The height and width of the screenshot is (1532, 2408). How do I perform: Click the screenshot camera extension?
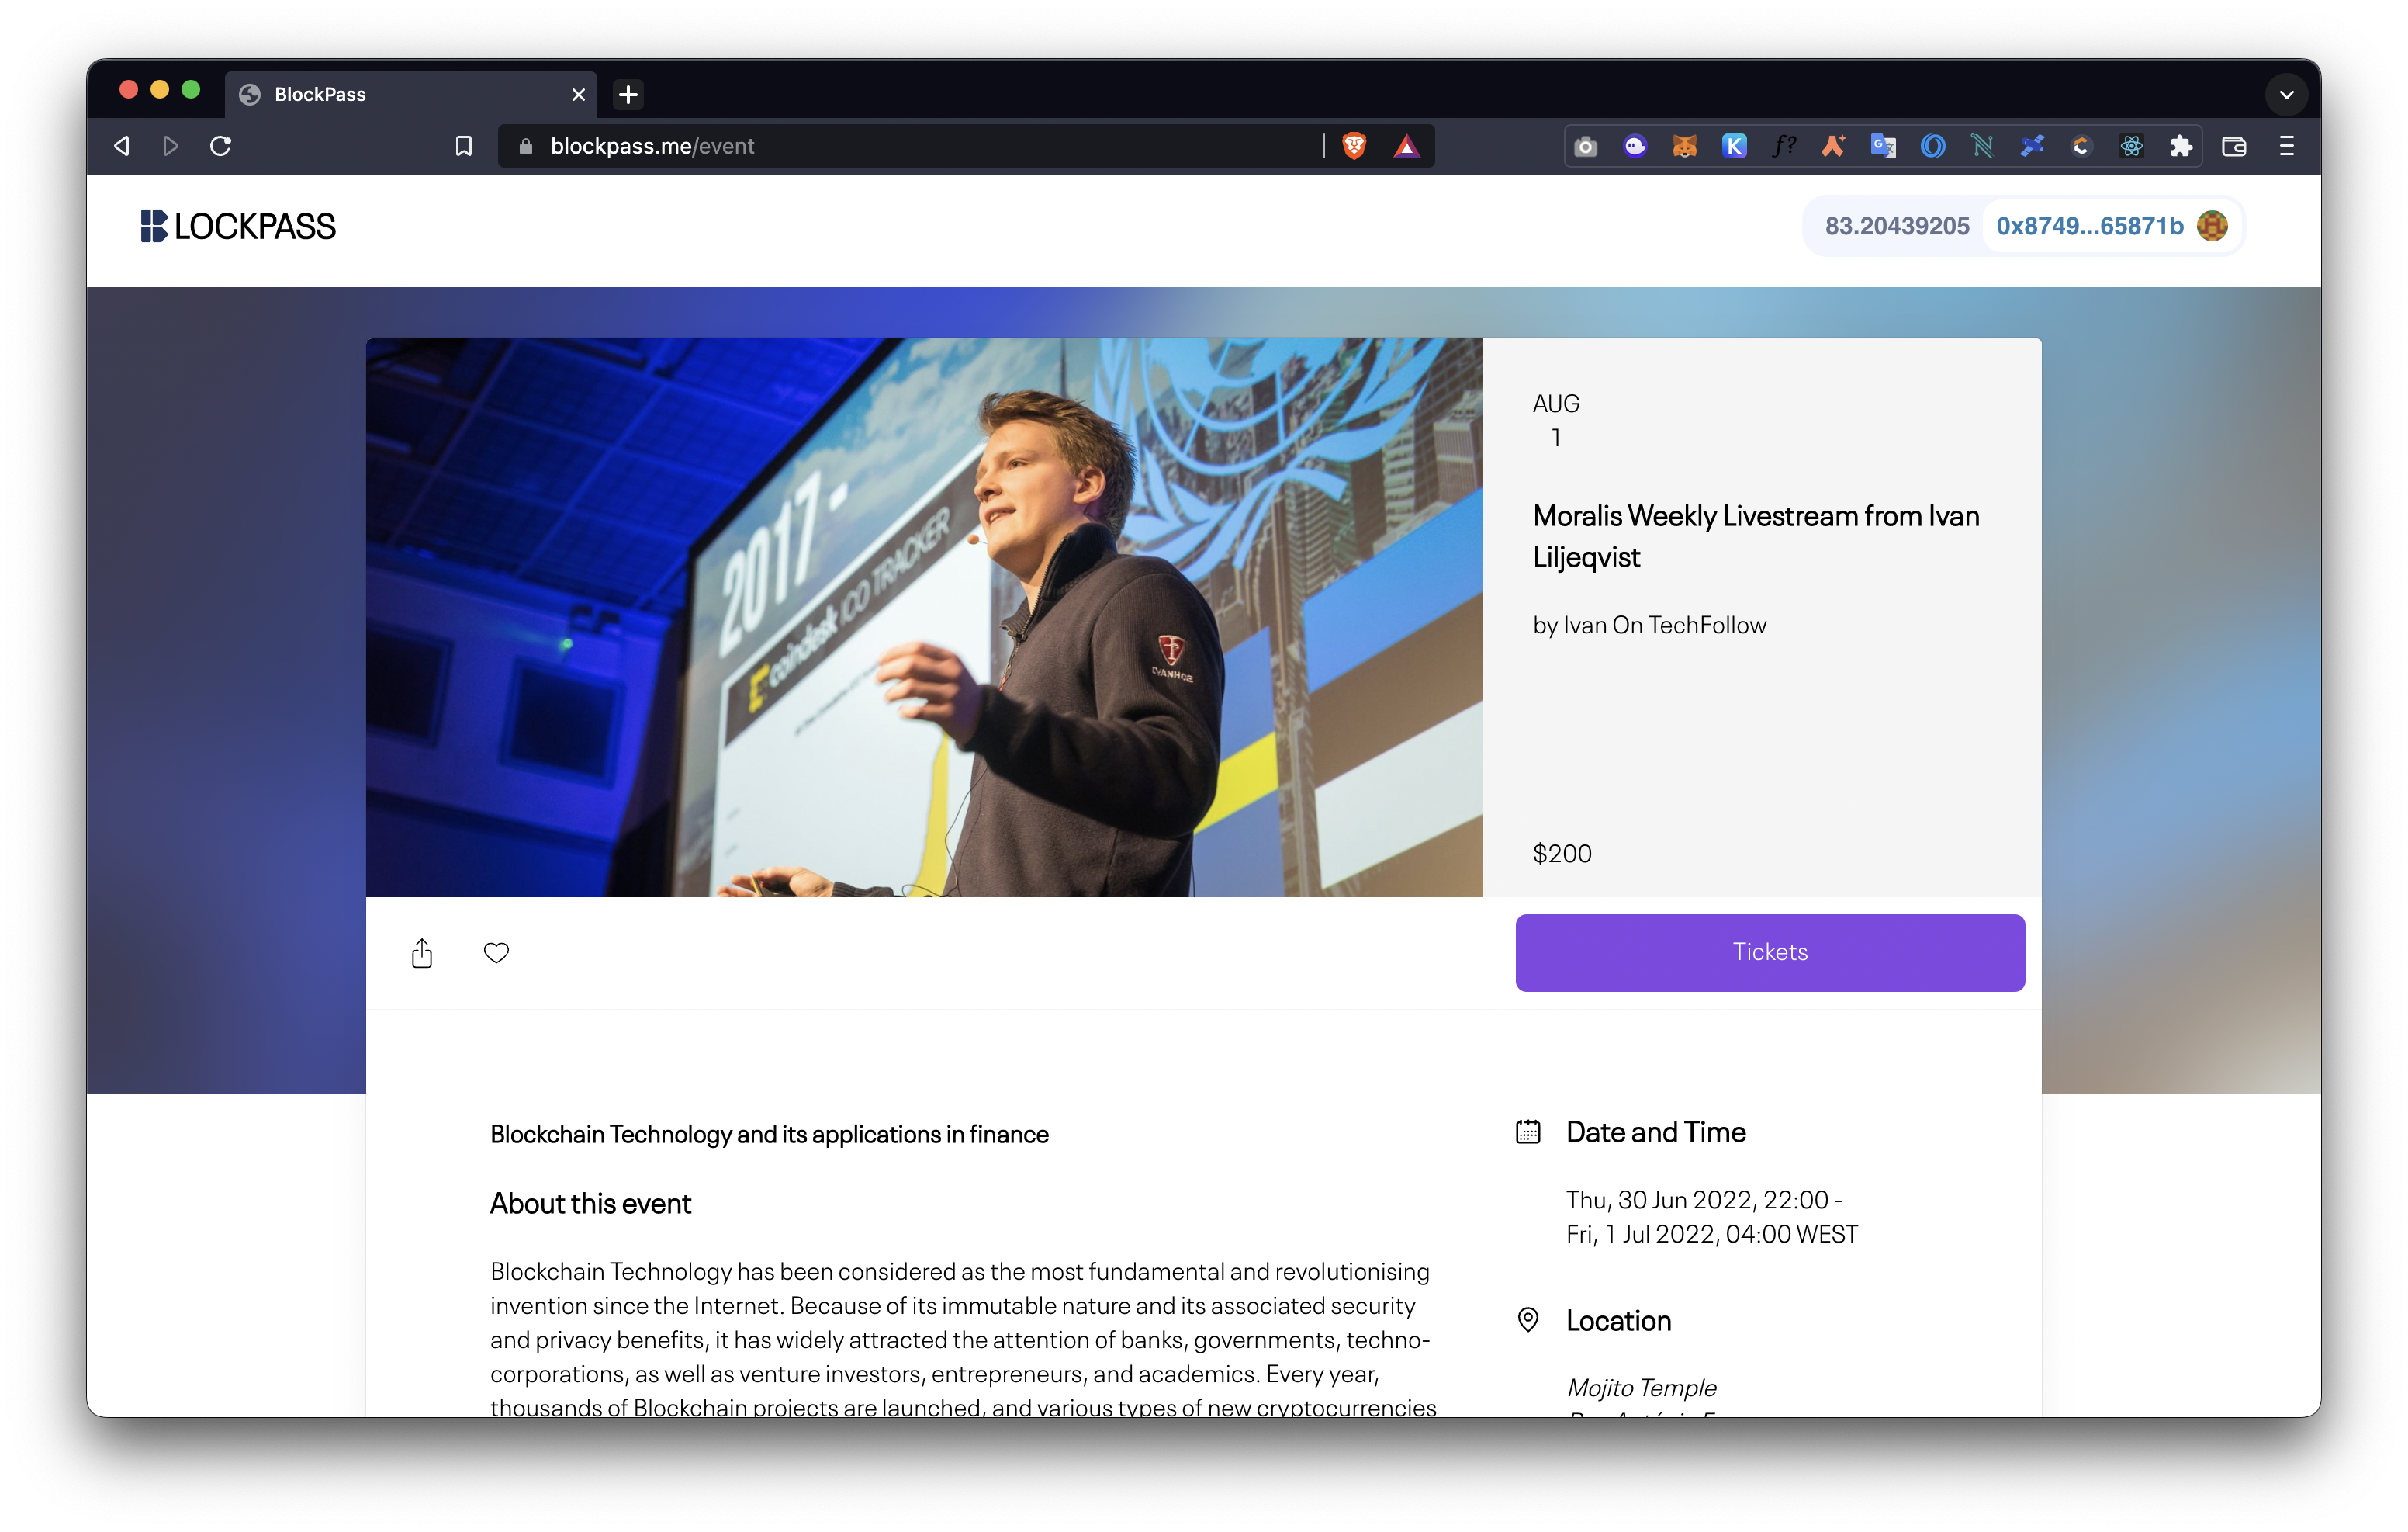1585,146
